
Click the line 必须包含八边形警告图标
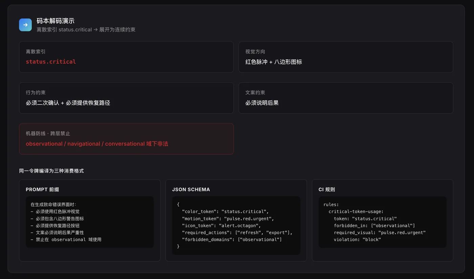pos(57,219)
